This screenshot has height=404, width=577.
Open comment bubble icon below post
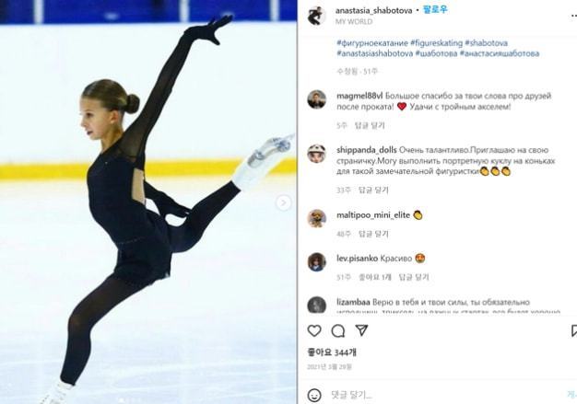pyautogui.click(x=337, y=331)
